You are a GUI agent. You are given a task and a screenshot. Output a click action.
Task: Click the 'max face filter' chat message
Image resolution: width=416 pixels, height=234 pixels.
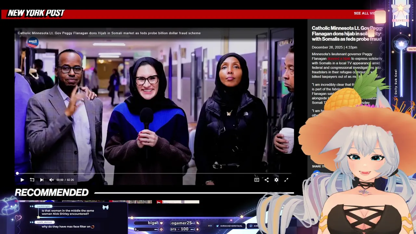click(68, 227)
